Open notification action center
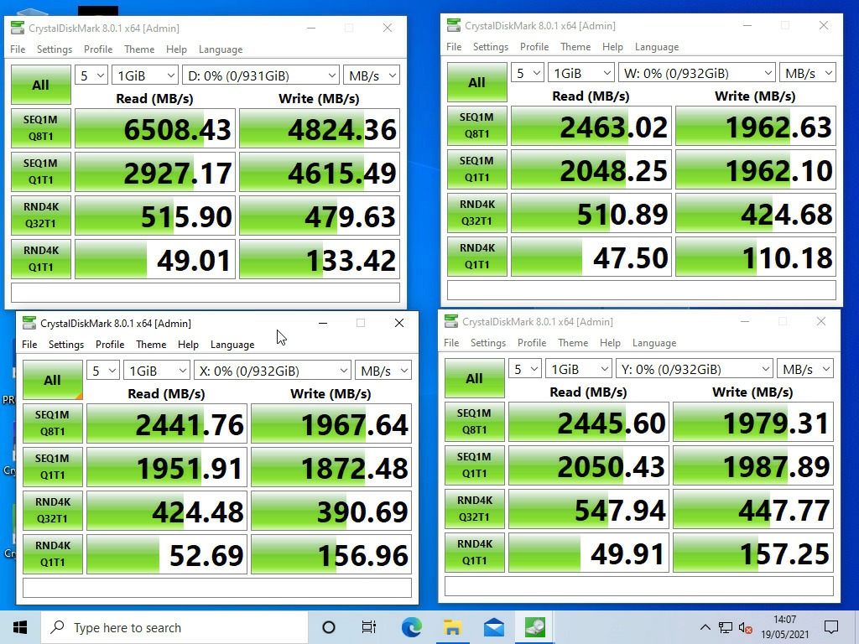This screenshot has width=859, height=644. pos(831,627)
